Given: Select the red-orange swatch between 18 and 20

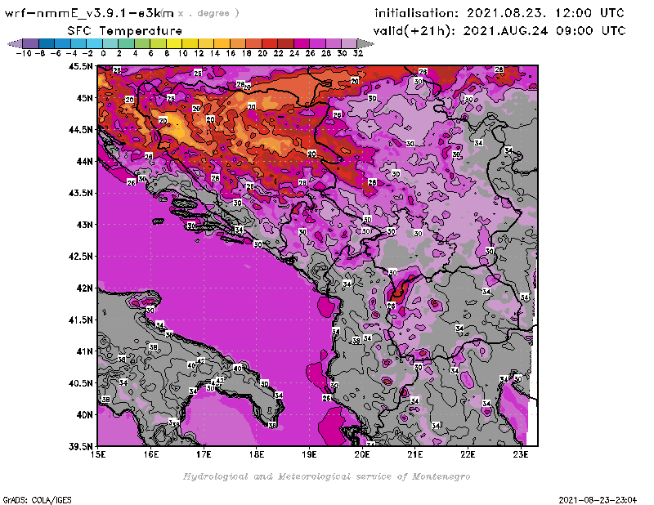Looking at the screenshot, I should click(x=253, y=43).
